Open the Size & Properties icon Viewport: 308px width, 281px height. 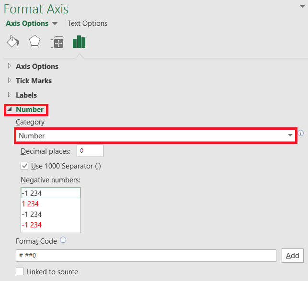(57, 42)
